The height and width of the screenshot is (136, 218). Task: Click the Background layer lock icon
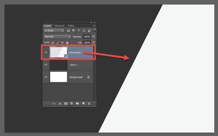(x=88, y=77)
